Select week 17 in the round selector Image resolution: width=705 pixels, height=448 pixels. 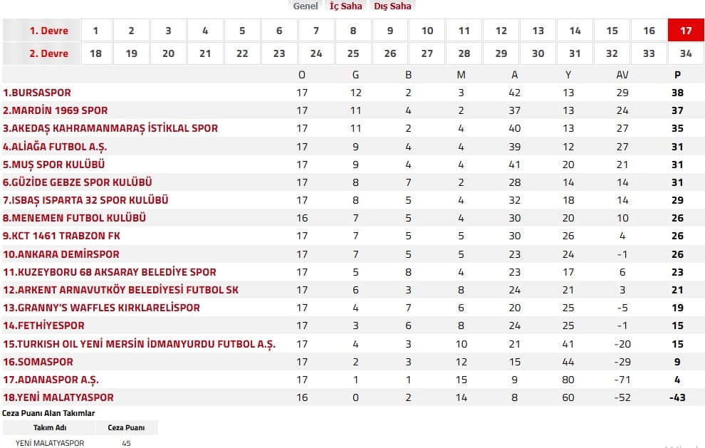(686, 31)
